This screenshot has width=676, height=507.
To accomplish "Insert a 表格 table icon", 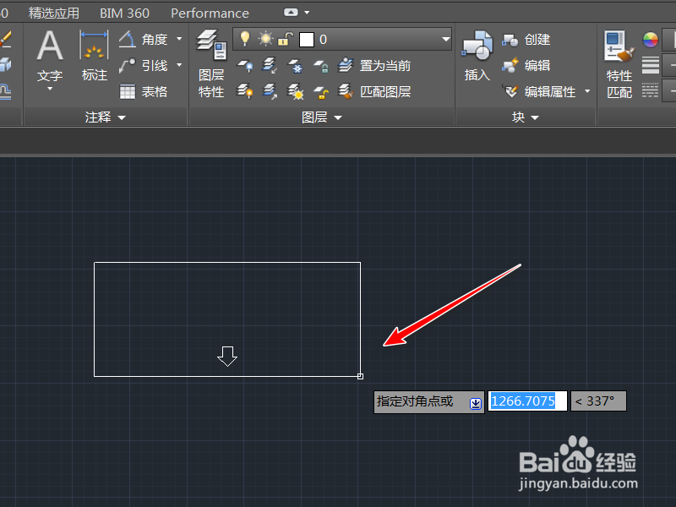I will [x=128, y=92].
